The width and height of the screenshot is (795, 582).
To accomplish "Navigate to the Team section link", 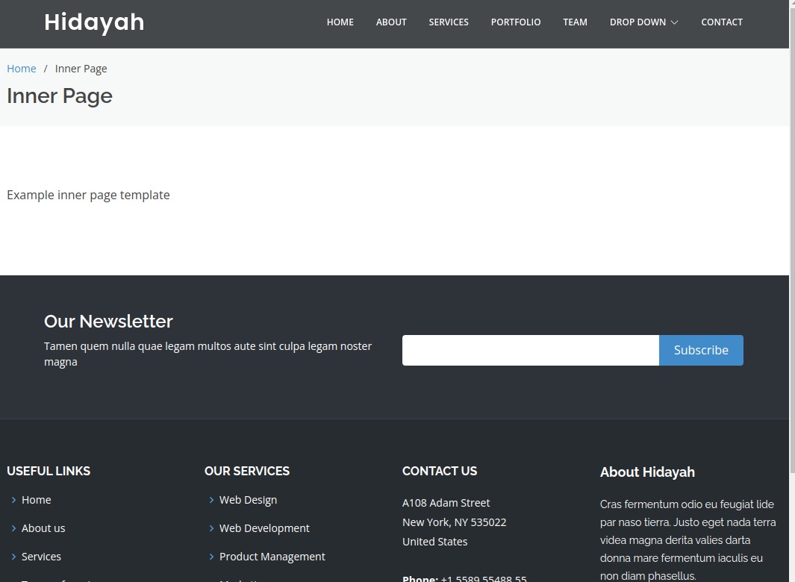I will 575,22.
